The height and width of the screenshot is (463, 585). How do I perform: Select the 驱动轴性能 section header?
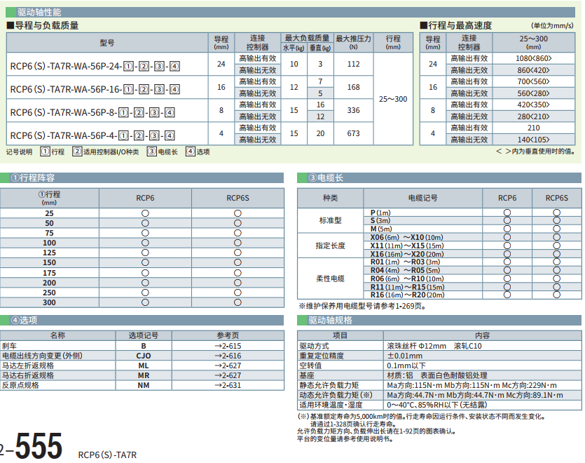point(290,13)
